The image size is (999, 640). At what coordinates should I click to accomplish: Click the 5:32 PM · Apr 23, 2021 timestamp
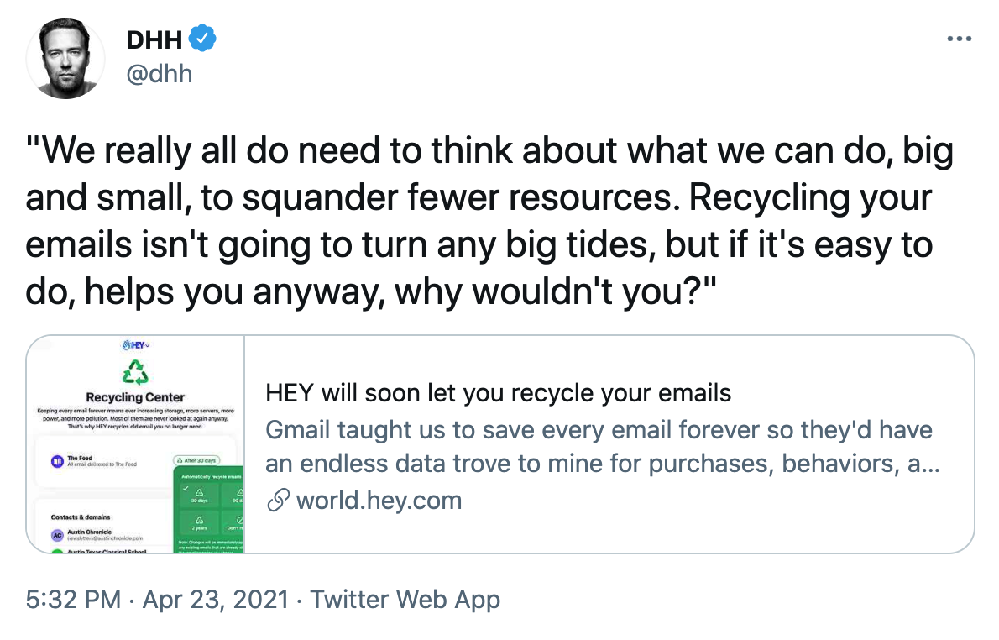[157, 599]
